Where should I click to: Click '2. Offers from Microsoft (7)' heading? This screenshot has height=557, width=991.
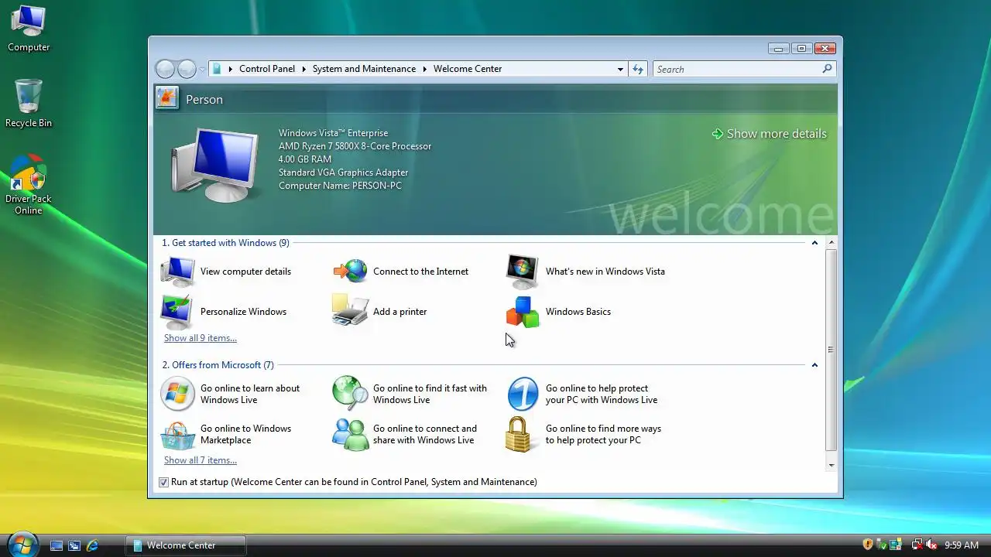(x=218, y=365)
